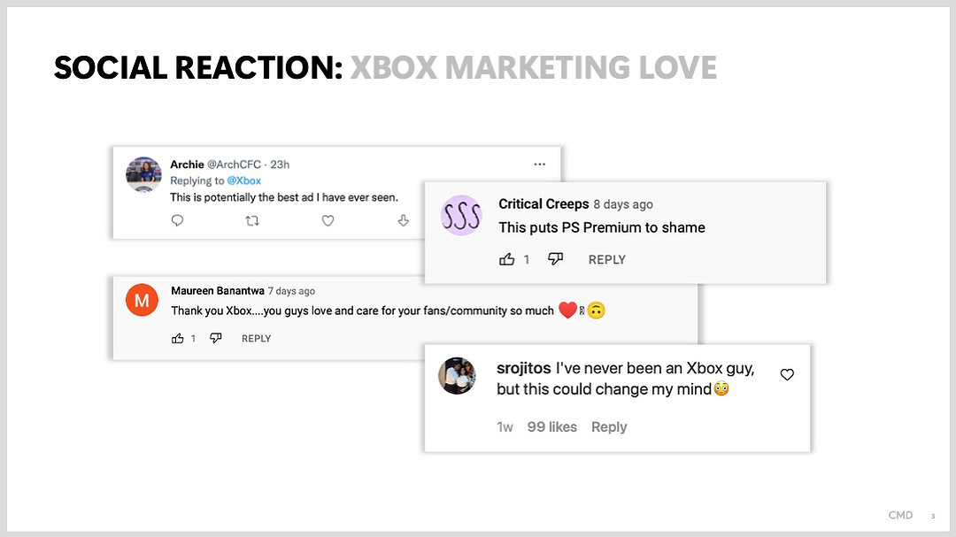The height and width of the screenshot is (537, 956).
Task: Click the like count 1 on Maureen's comment
Action: 193,338
